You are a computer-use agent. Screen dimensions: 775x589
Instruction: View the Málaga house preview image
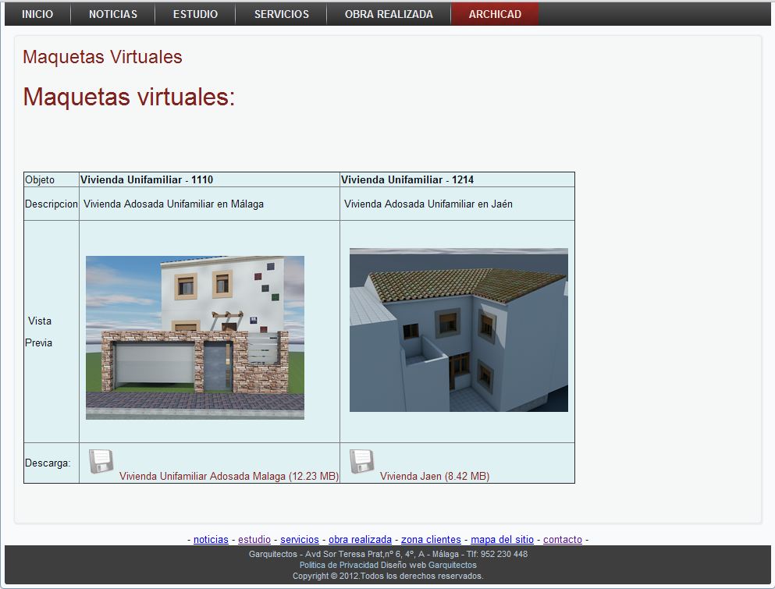(x=195, y=338)
